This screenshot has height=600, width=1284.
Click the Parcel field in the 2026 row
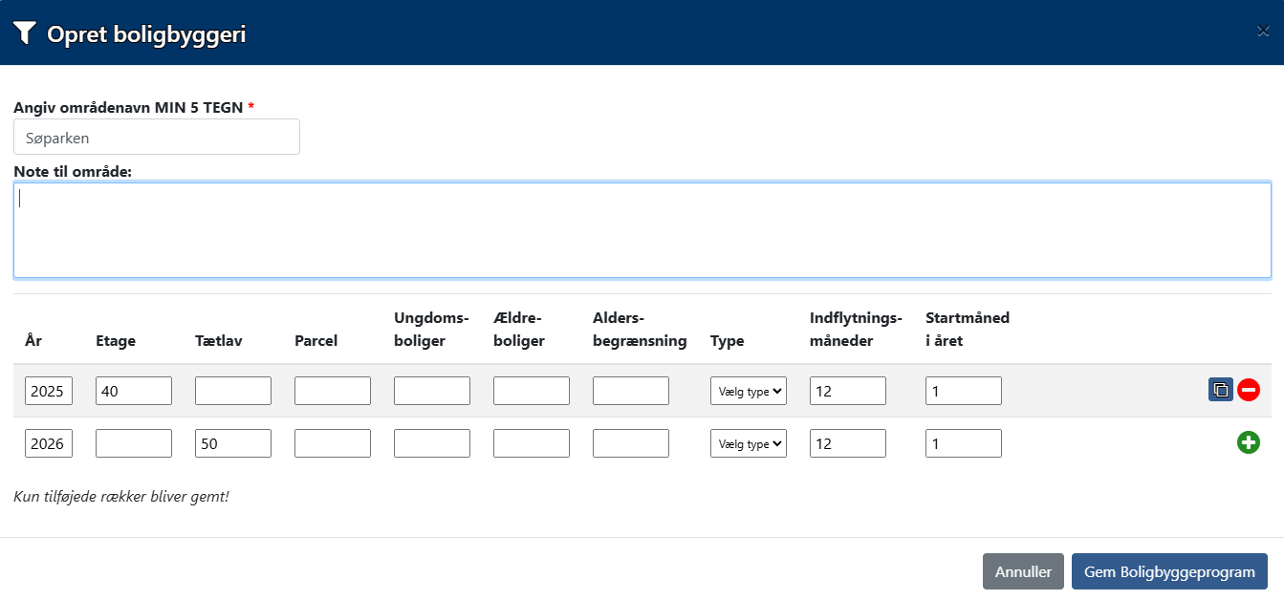333,443
